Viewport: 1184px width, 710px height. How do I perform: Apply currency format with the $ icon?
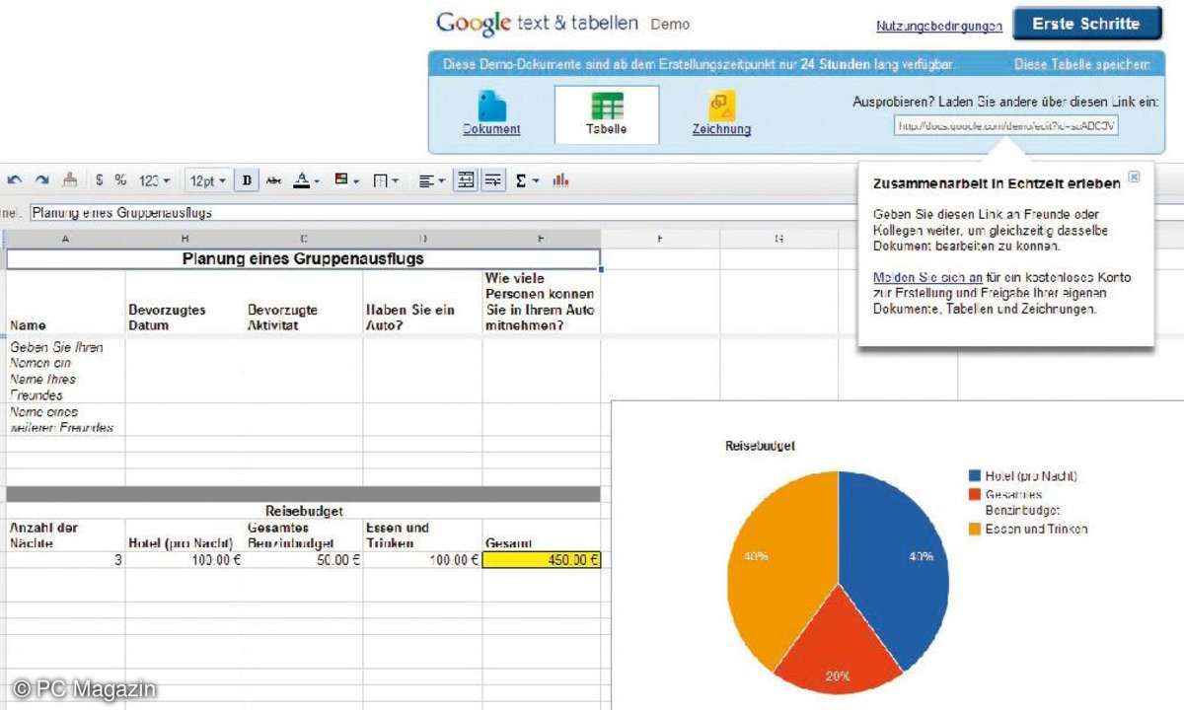[x=99, y=180]
